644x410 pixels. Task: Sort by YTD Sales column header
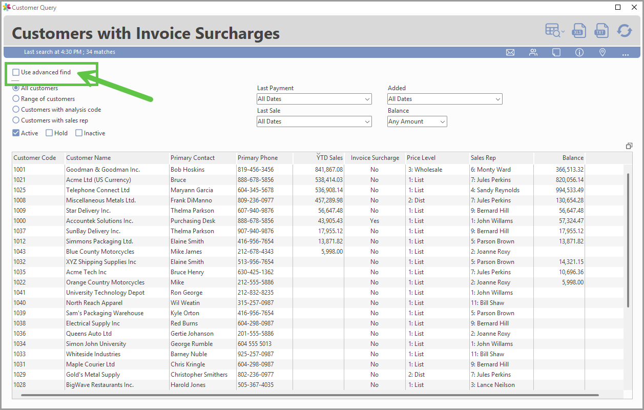click(319, 158)
